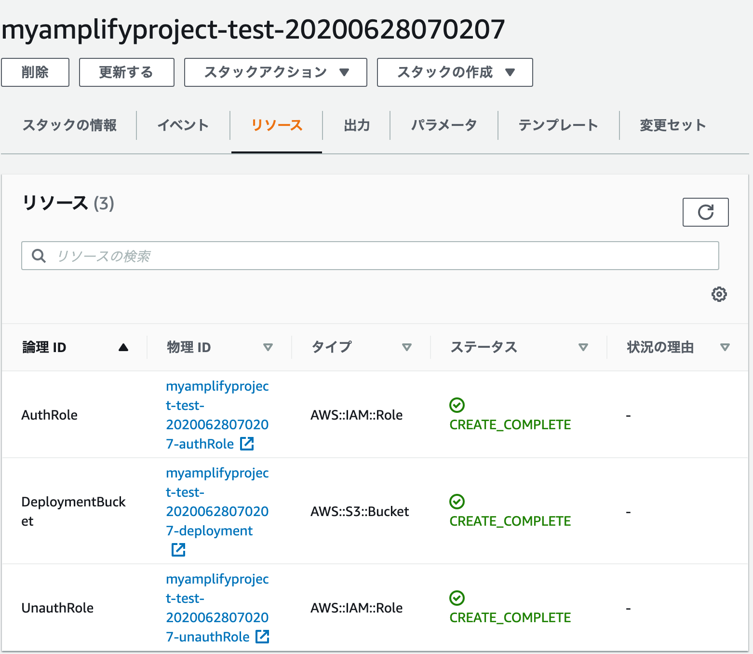Switch to イベント tab
Viewport: 753px width, 654px height.
coord(183,125)
